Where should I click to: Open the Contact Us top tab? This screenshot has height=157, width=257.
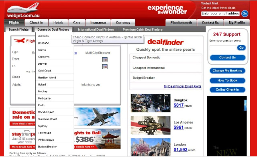point(210,22)
